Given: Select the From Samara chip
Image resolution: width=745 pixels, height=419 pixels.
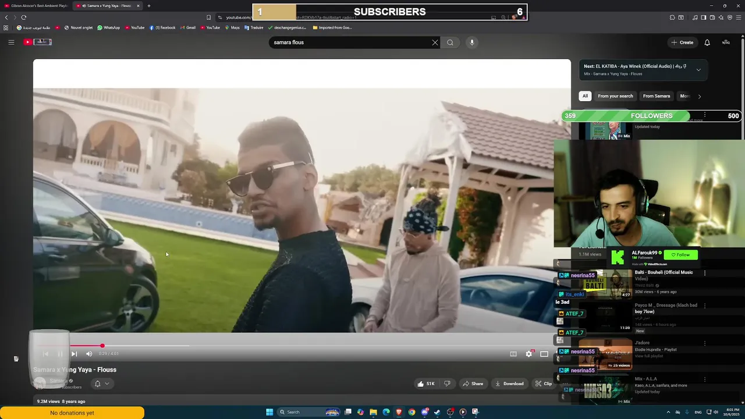Looking at the screenshot, I should (x=657, y=96).
